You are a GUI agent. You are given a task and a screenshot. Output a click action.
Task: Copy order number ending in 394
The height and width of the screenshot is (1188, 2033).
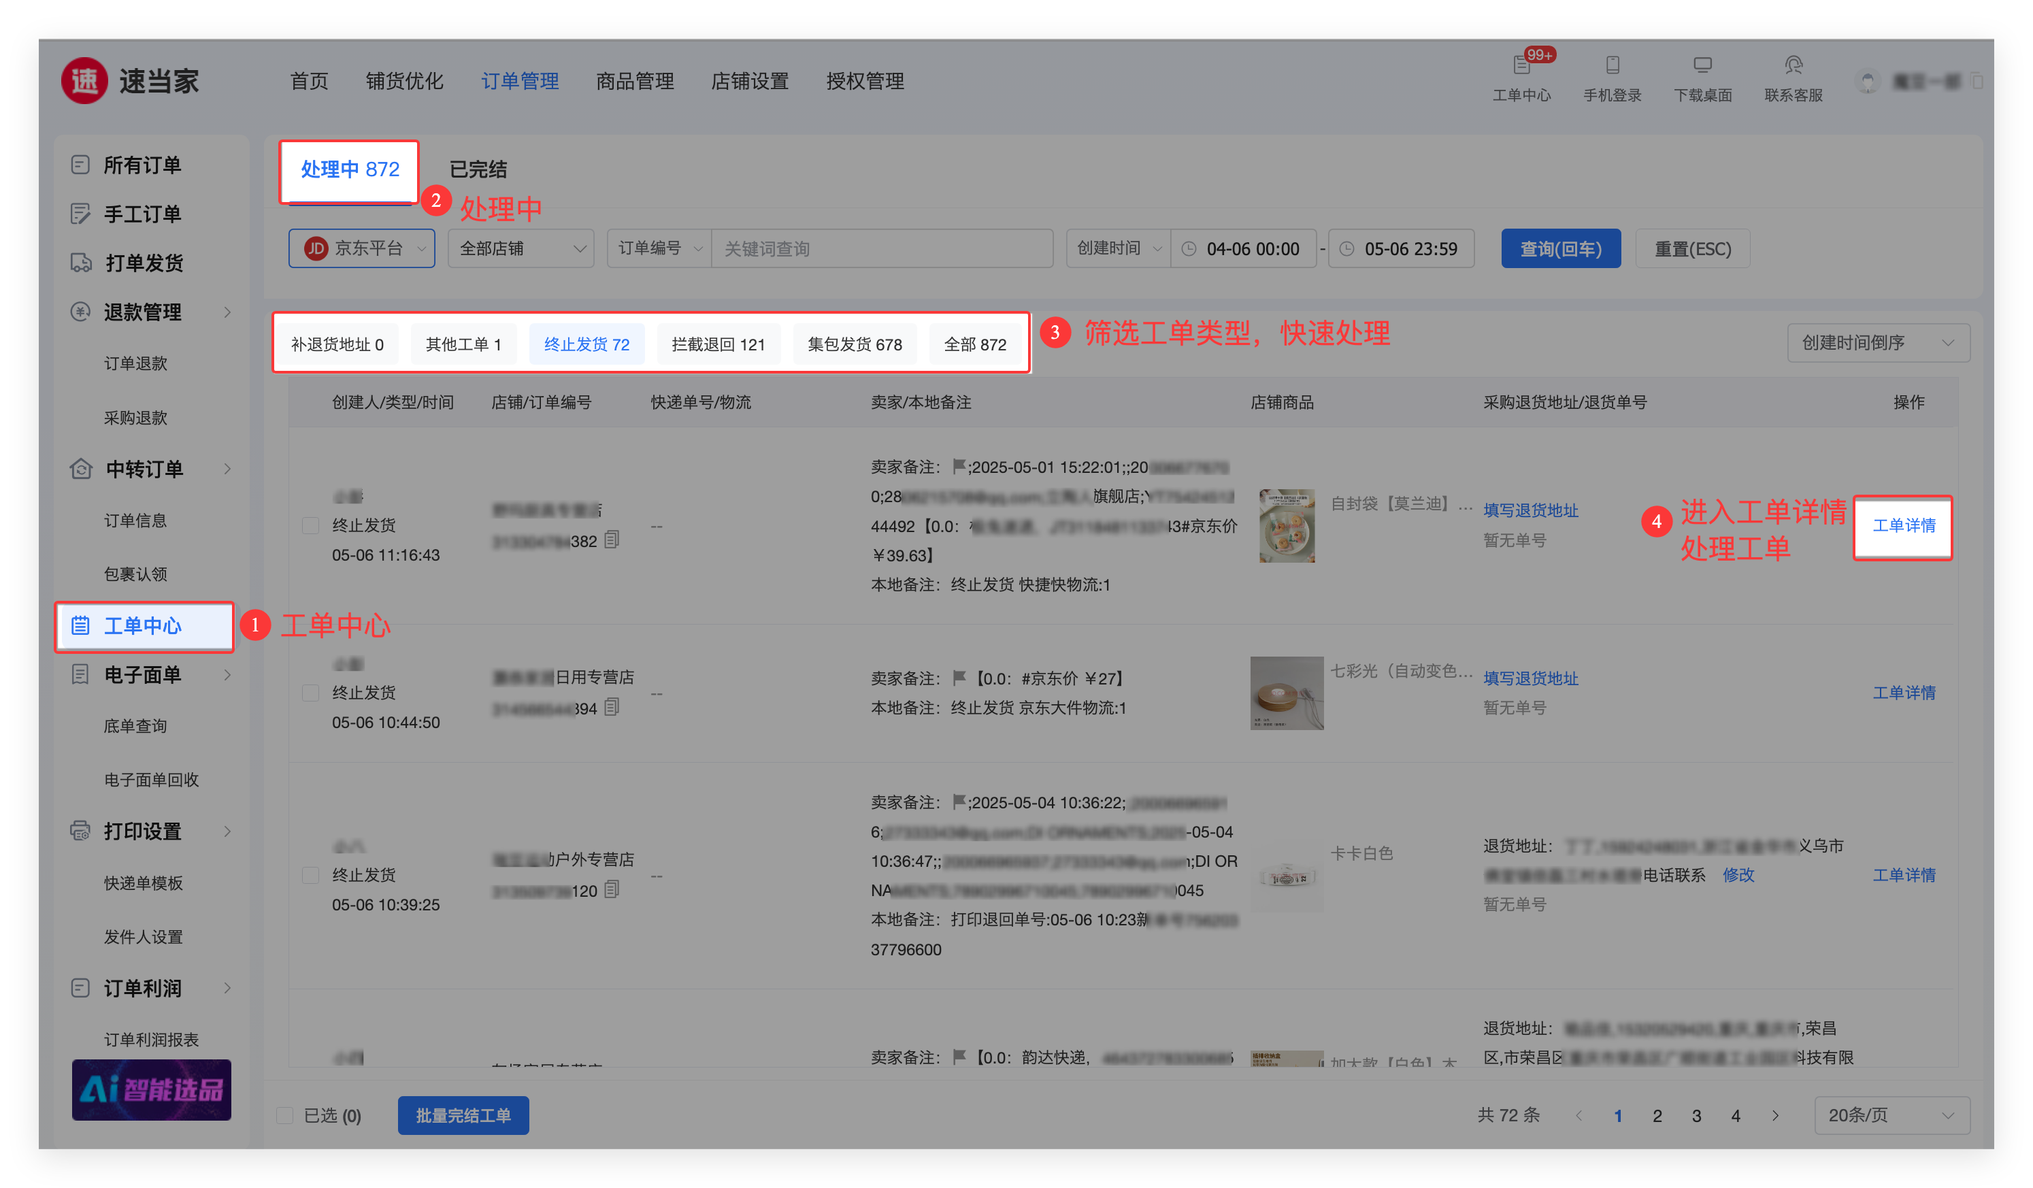tap(612, 708)
